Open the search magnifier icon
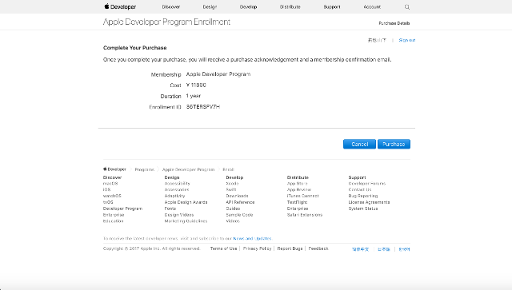Image resolution: width=512 pixels, height=290 pixels. tap(407, 7)
